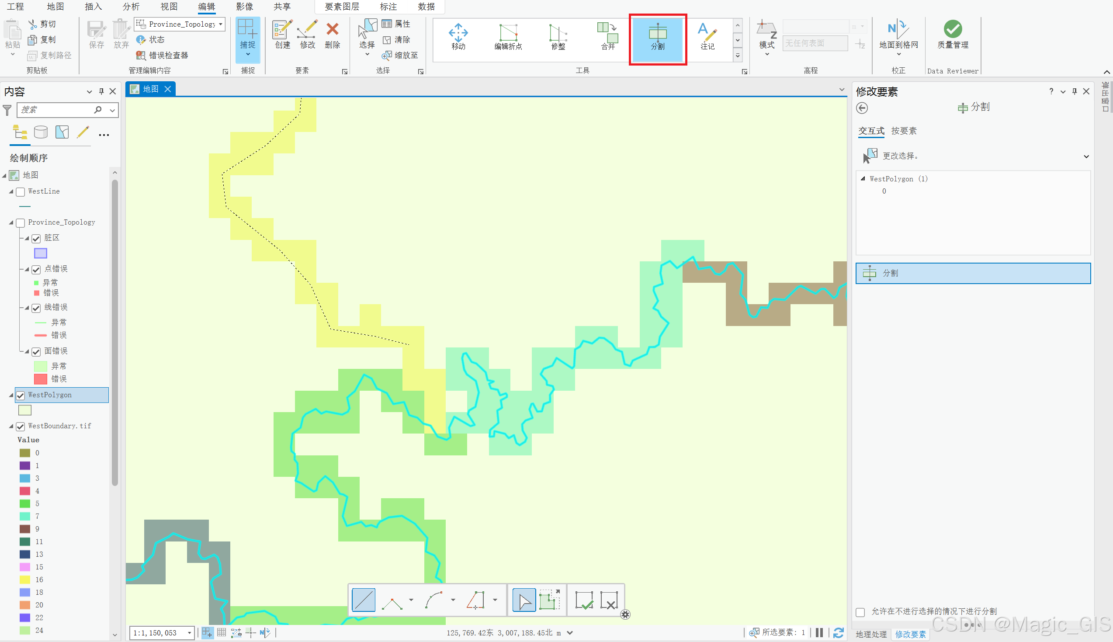Click the 质量管理 green check icon

[x=953, y=29]
